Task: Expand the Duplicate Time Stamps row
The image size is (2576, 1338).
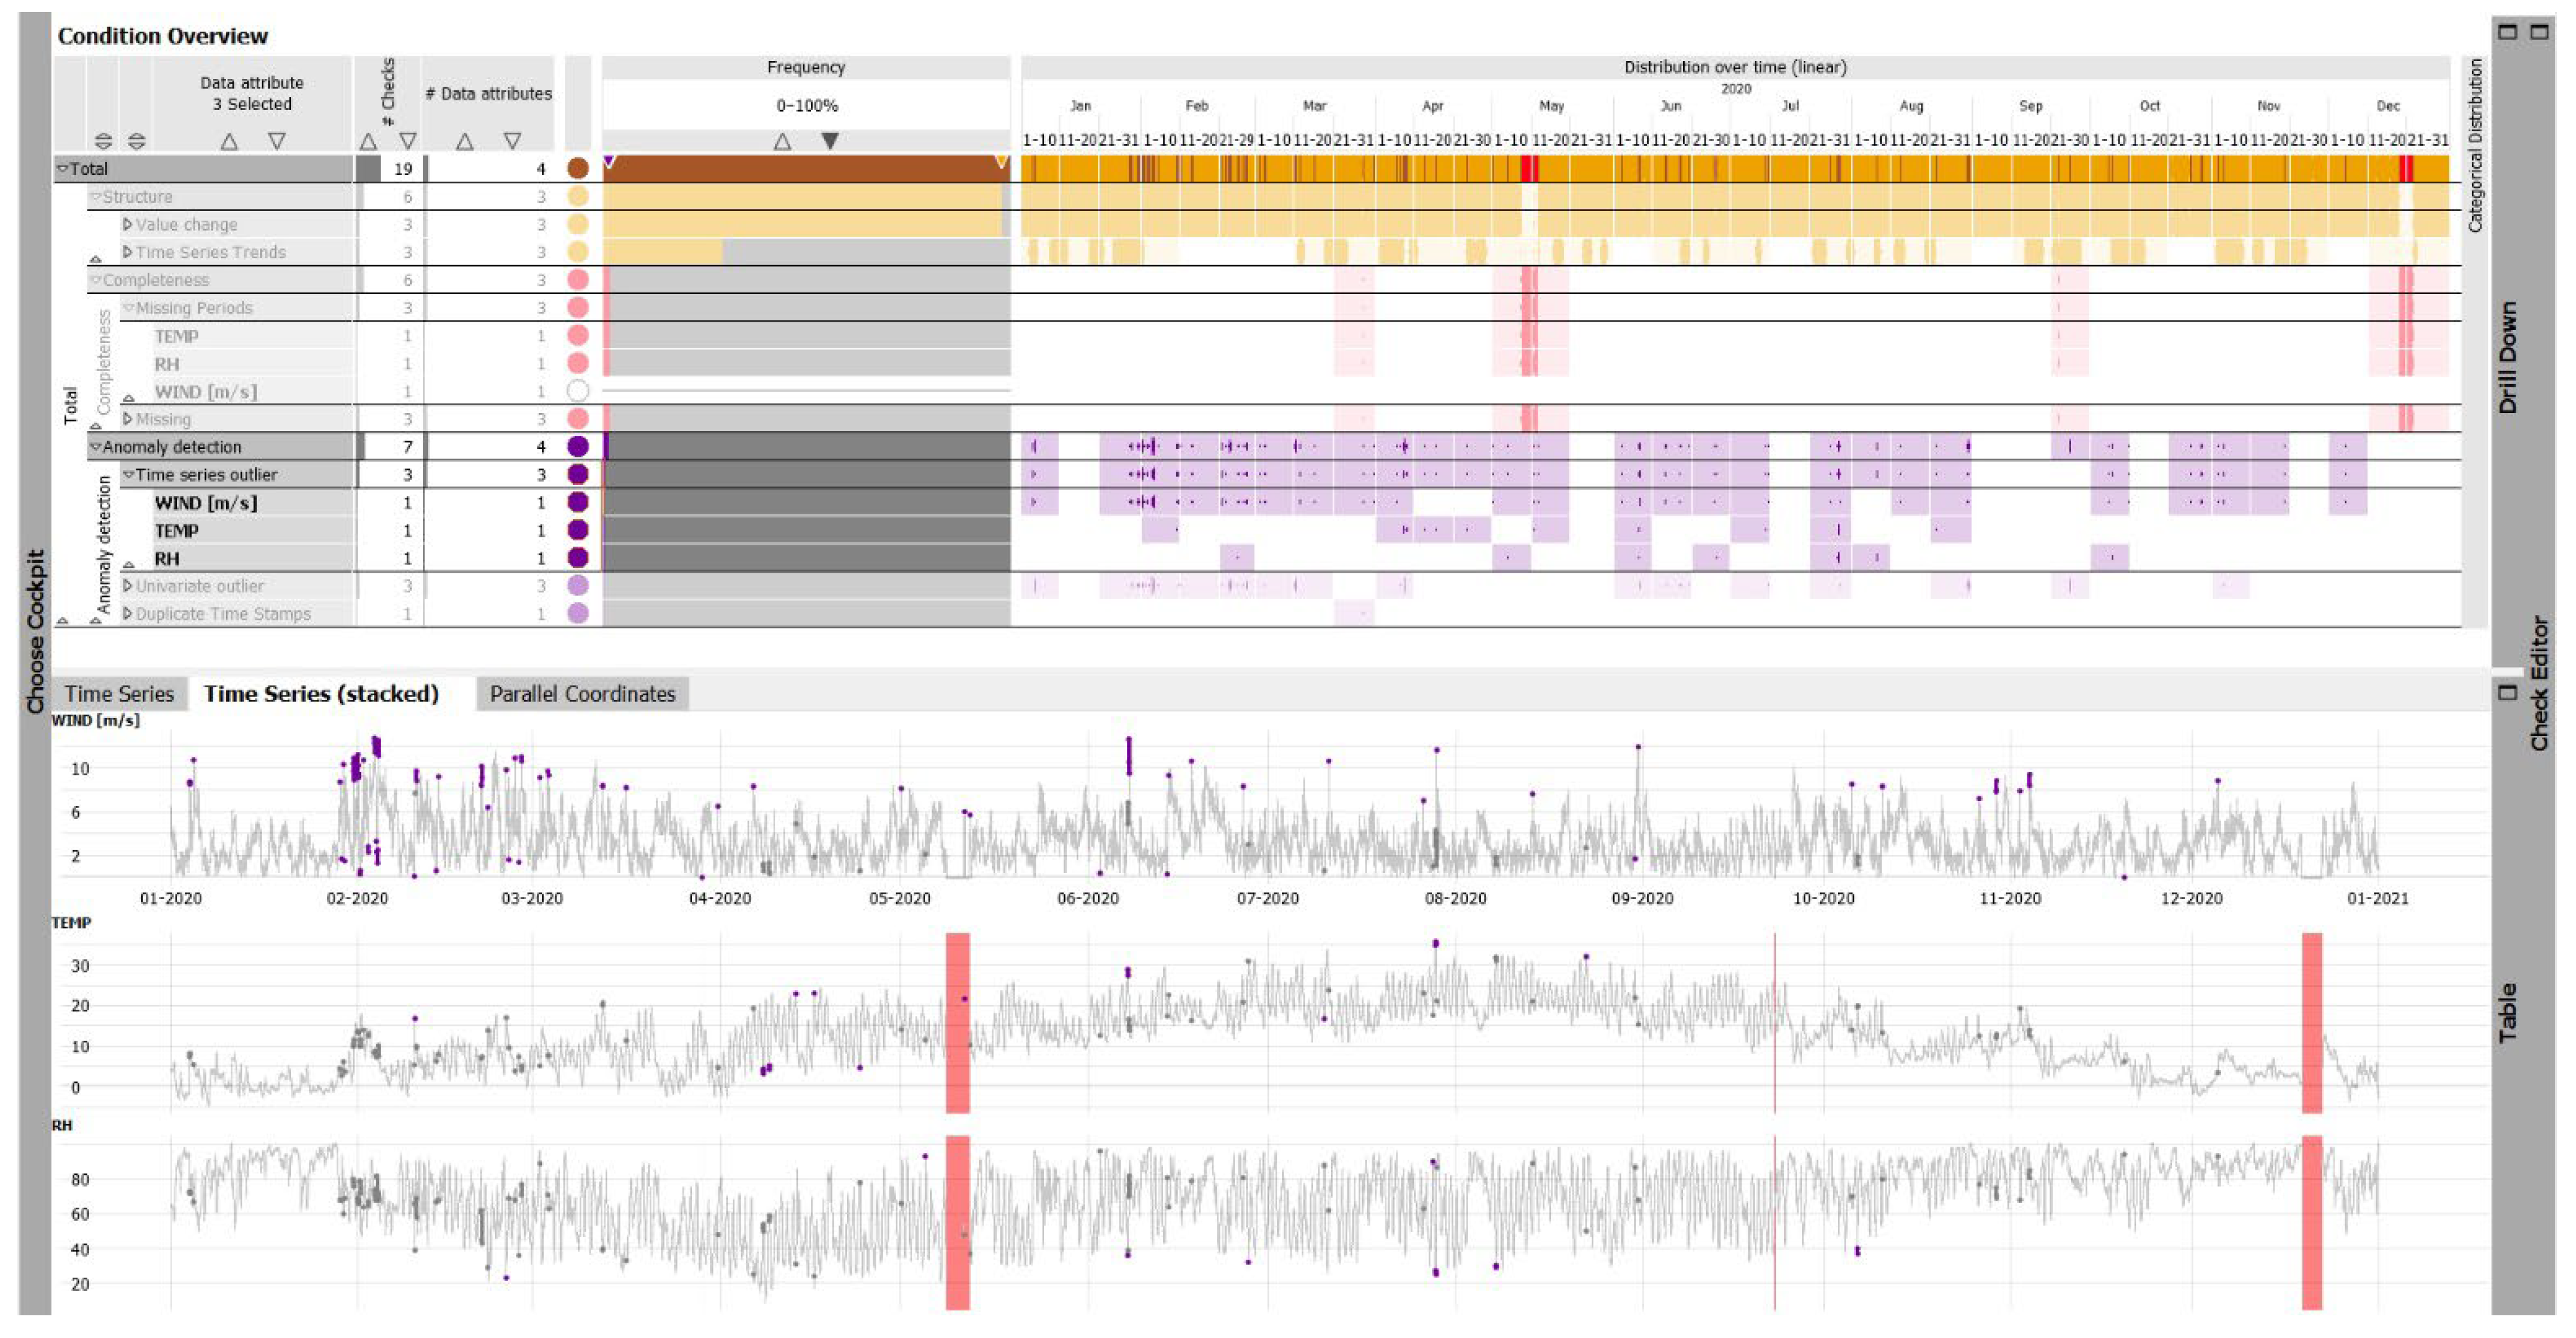Action: [x=127, y=613]
